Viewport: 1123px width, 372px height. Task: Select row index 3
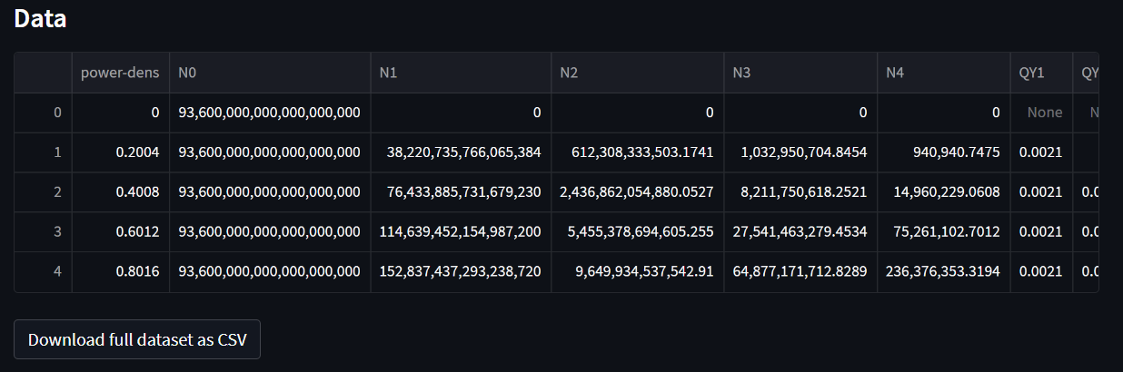[x=44, y=232]
